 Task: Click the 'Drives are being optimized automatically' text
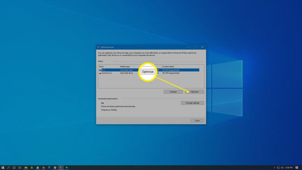pos(118,106)
